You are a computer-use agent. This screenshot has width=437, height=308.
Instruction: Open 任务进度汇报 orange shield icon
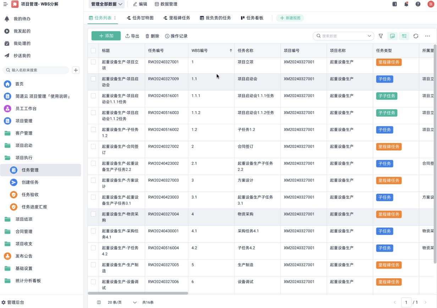click(13, 207)
